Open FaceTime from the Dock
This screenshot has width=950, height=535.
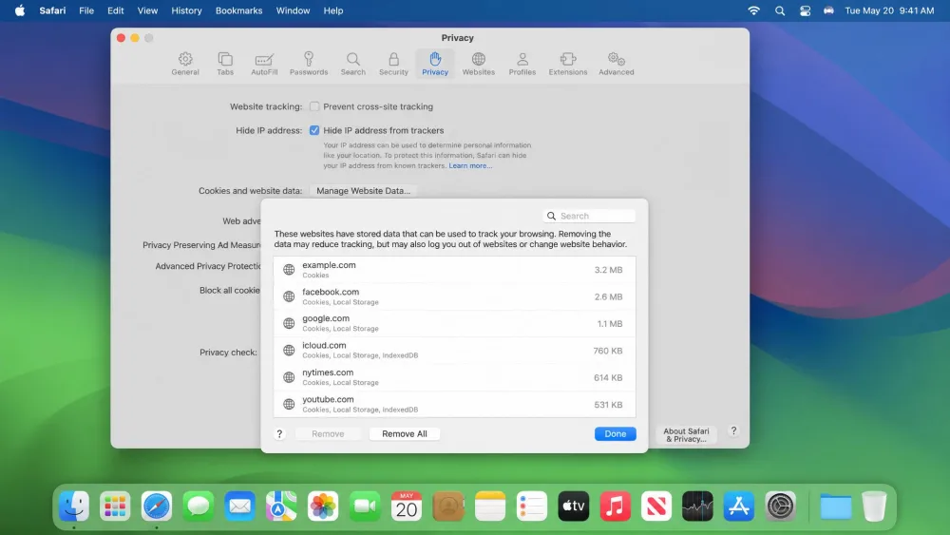coord(365,506)
